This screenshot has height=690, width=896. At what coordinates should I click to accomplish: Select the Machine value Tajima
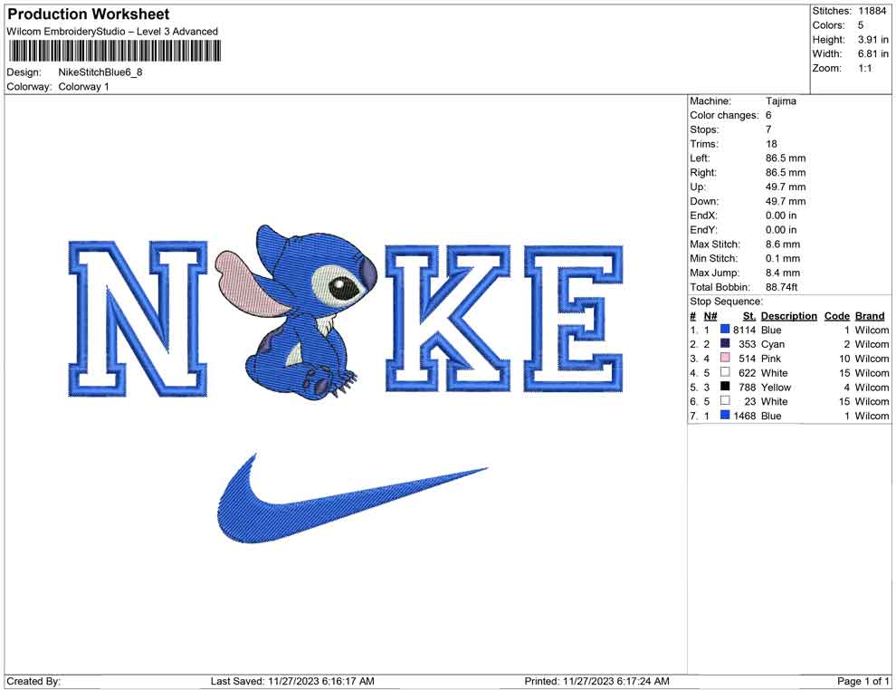780,101
